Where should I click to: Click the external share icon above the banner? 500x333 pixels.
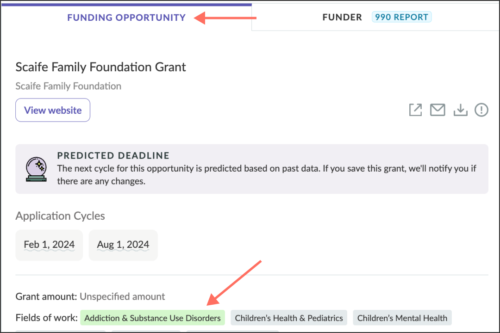point(415,110)
